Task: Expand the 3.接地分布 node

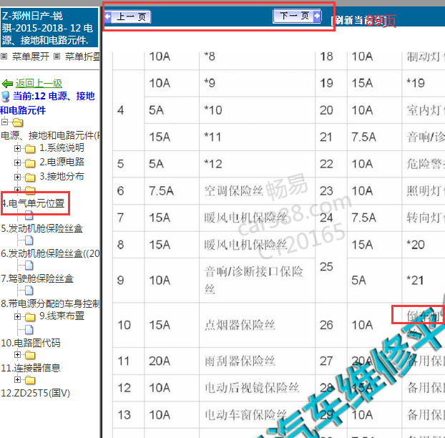Action: pyautogui.click(x=17, y=177)
